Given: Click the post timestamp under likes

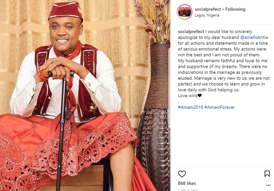Looking at the screenshot, I should pos(188,190).
